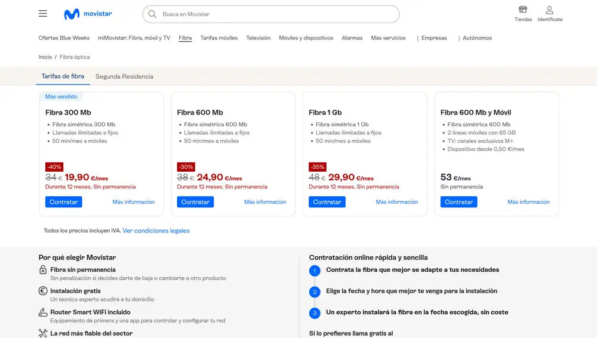Click the Fibra 1 Gb card title
Image resolution: width=597 pixels, height=338 pixels.
pos(325,113)
